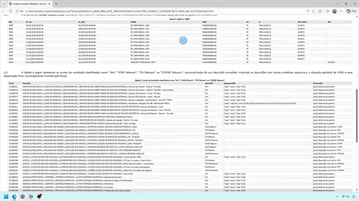Open a new browser tab
359x201 pixels.
56,4
